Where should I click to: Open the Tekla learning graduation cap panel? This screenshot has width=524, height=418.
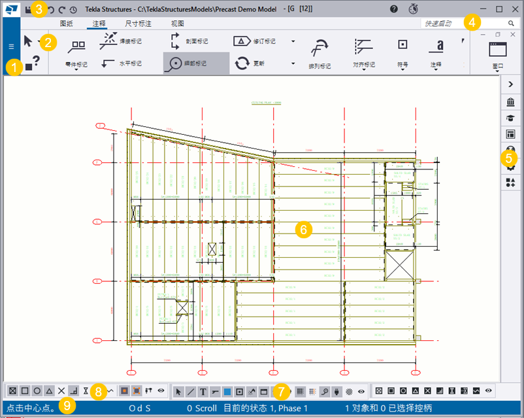(x=511, y=118)
